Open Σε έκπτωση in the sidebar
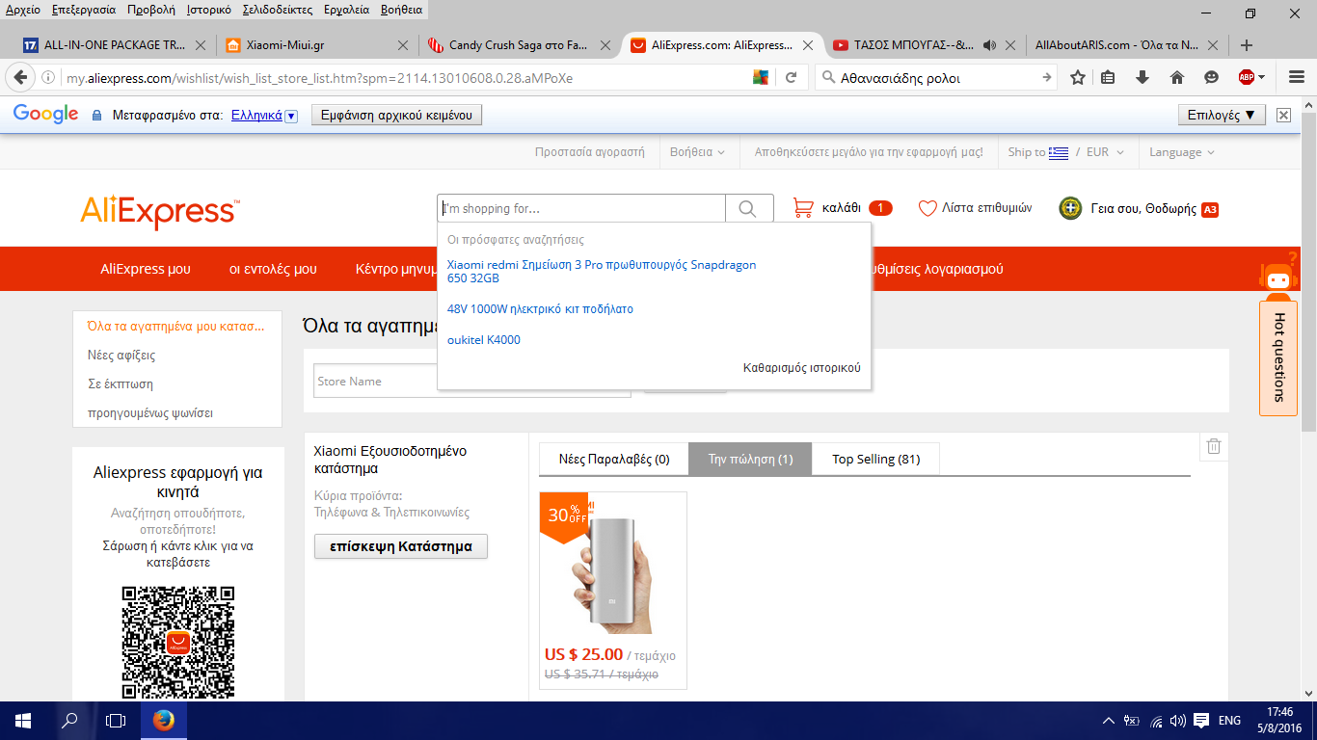This screenshot has height=740, width=1317. point(121,383)
